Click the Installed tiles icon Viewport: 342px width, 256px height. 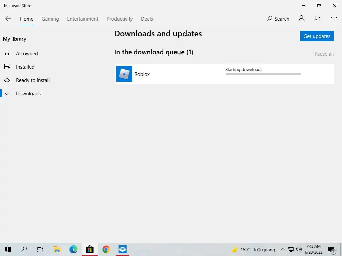click(7, 67)
